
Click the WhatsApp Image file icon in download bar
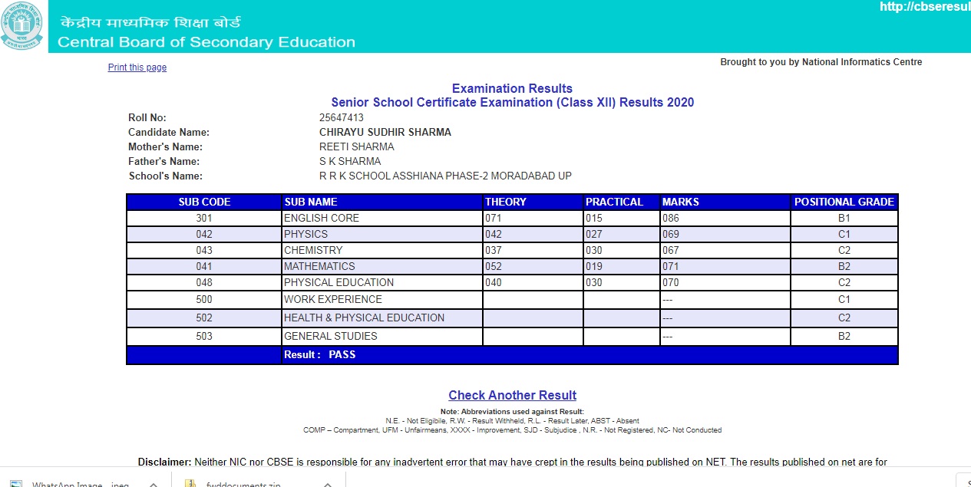pos(16,484)
